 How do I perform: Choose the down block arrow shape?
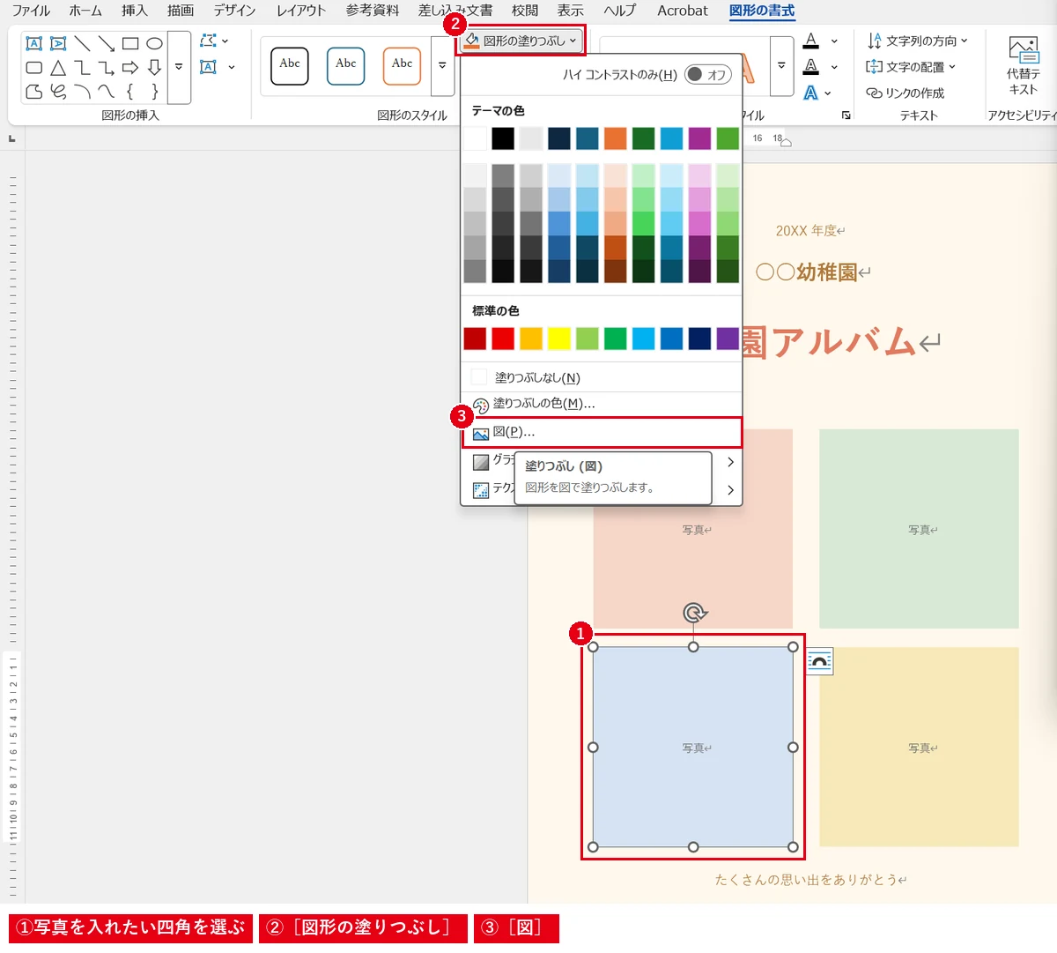154,67
